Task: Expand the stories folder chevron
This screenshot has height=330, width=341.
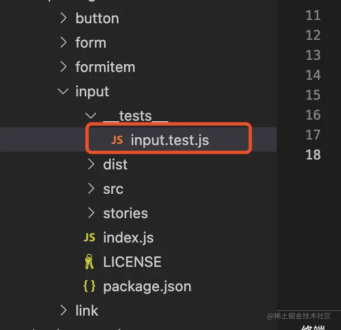Action: pos(91,213)
